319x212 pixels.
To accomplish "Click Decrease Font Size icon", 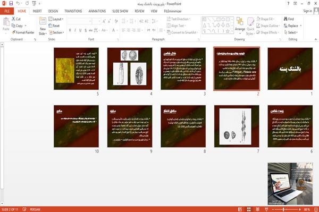I will (x=110, y=21).
